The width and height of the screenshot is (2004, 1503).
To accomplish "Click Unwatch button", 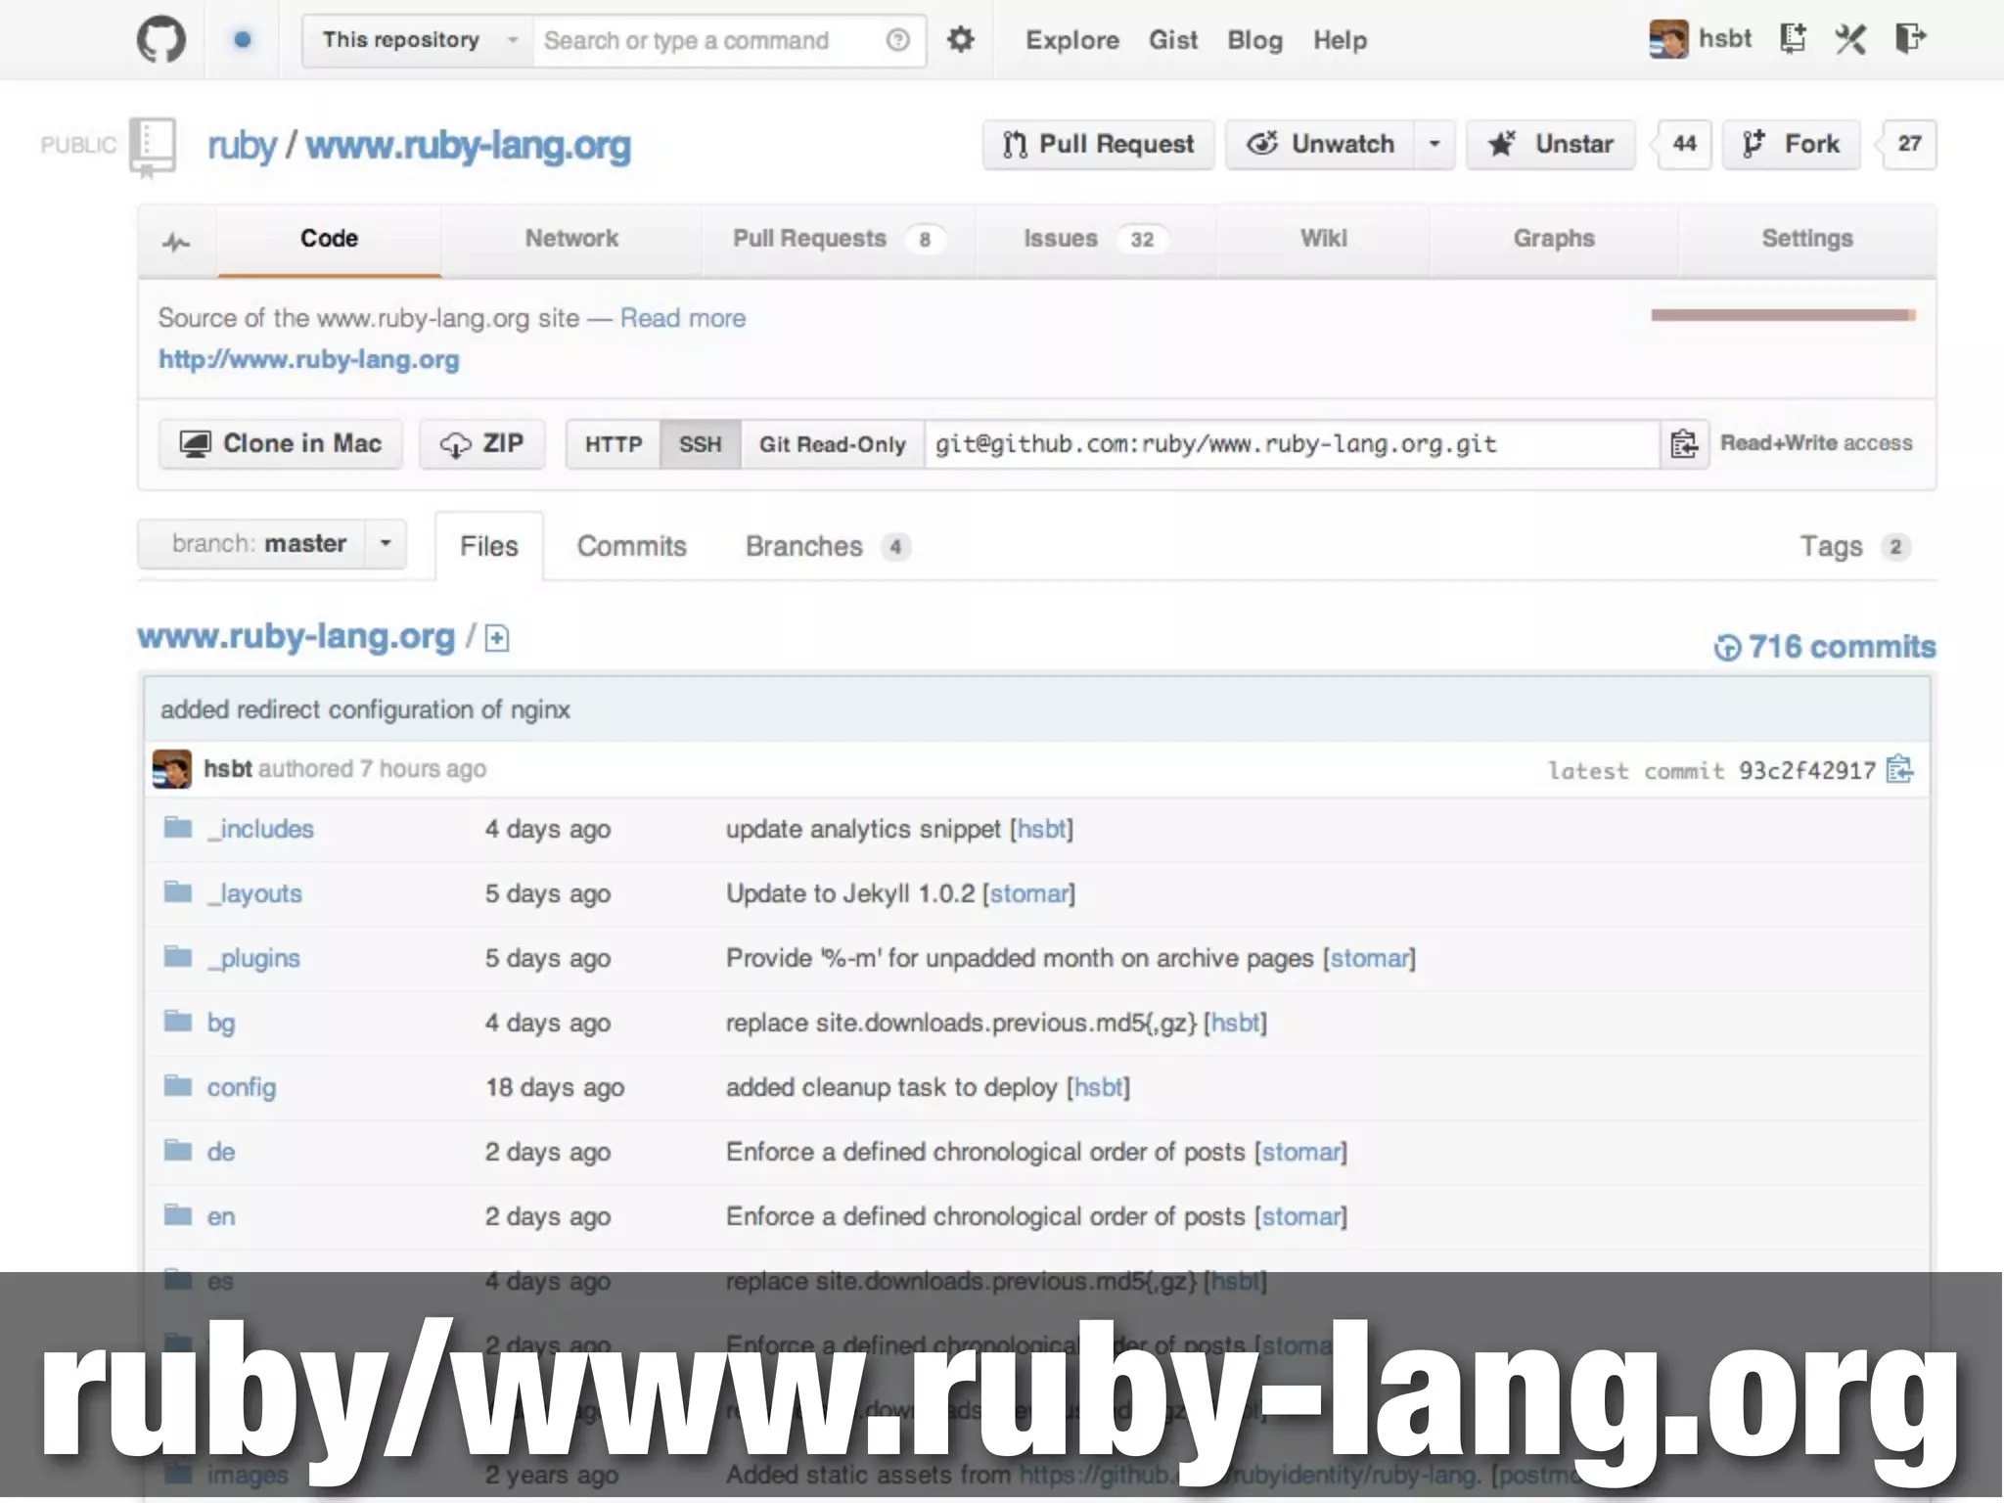I will pyautogui.click(x=1320, y=145).
